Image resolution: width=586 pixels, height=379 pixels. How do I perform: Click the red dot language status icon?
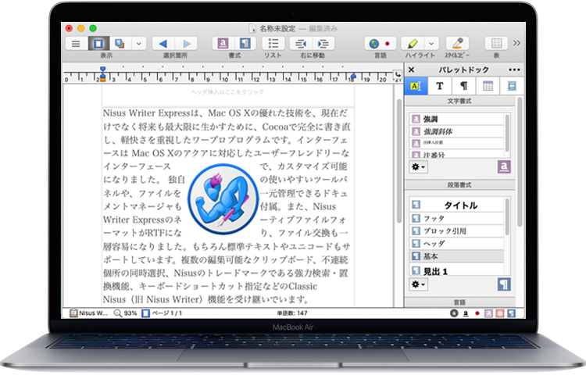[x=477, y=313]
